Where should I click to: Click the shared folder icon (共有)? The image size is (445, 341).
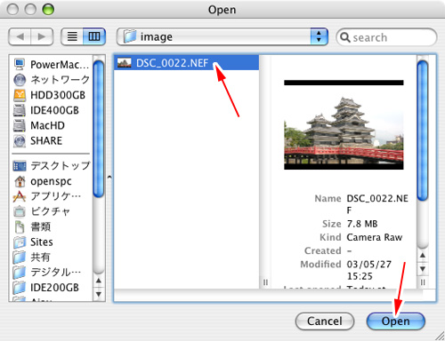pos(20,258)
